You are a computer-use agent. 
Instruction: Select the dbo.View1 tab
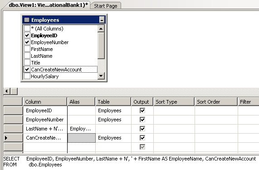48,5
